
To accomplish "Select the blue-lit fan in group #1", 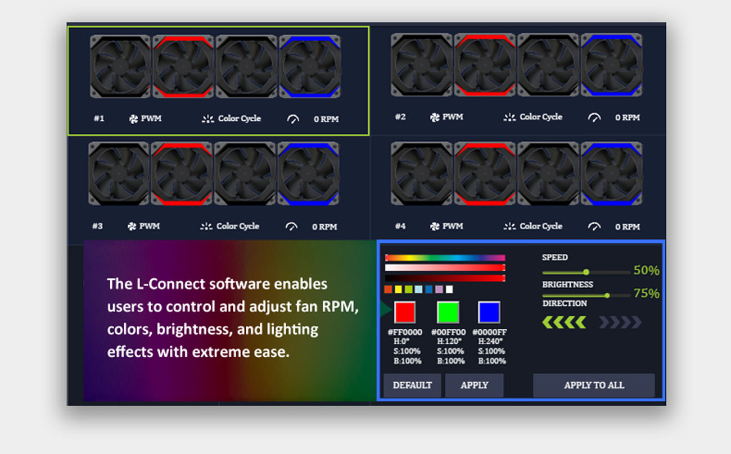I will point(310,67).
